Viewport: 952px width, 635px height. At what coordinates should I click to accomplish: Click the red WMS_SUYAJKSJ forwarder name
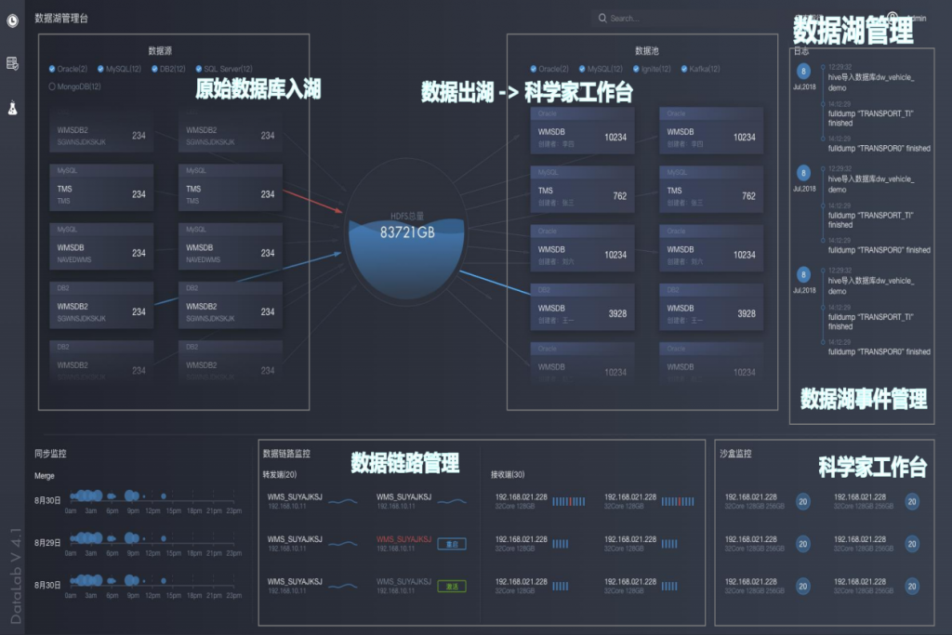pyautogui.click(x=403, y=539)
